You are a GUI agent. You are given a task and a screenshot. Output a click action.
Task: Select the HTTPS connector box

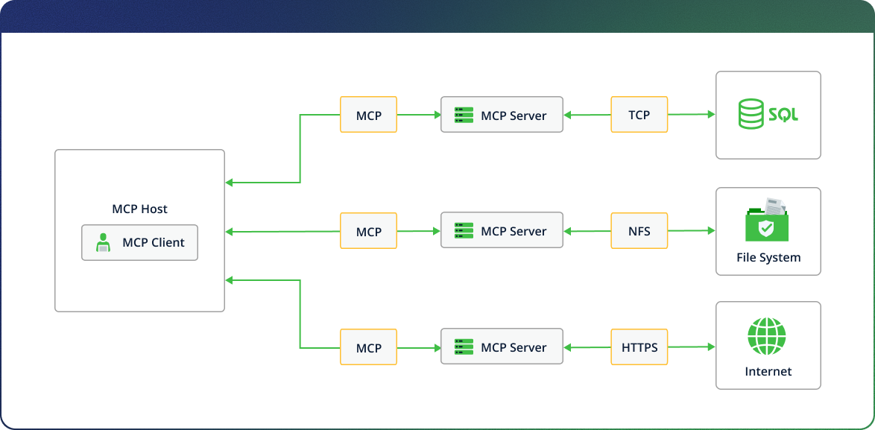coord(639,347)
